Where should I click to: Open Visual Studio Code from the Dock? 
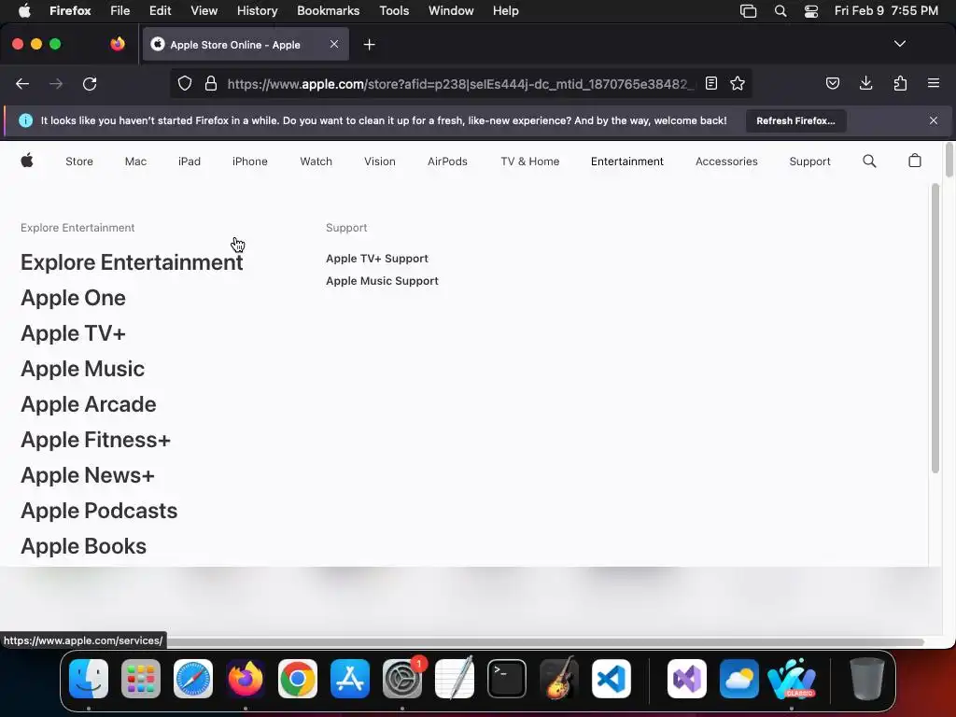pyautogui.click(x=611, y=679)
